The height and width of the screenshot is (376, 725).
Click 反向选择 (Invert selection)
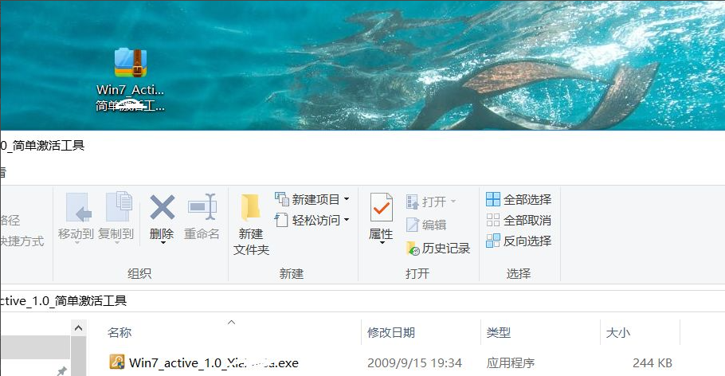519,241
